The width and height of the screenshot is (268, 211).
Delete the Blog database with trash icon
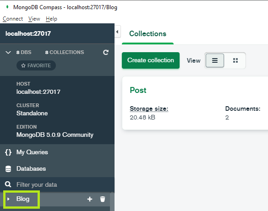point(103,199)
